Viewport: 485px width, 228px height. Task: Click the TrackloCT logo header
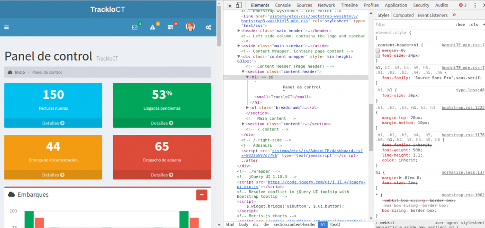tap(108, 9)
